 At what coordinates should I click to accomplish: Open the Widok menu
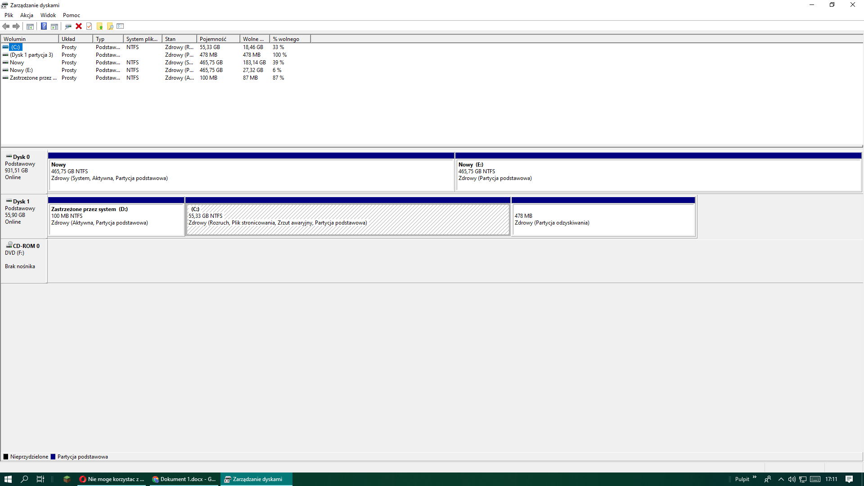pyautogui.click(x=48, y=15)
